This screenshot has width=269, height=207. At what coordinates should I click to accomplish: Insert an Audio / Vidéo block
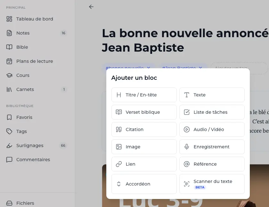coord(212,129)
